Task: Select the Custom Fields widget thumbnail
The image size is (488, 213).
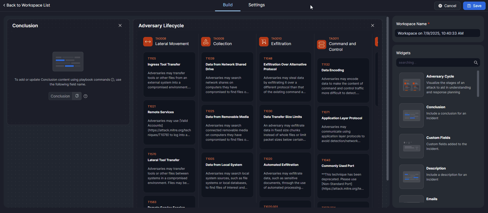Action: 411,146
